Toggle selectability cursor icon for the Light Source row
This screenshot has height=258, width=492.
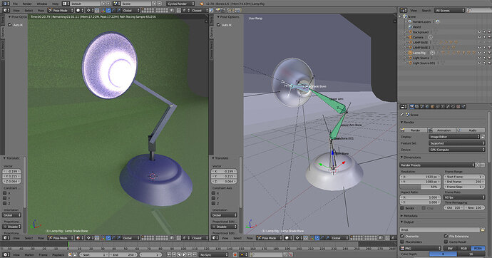click(x=484, y=58)
